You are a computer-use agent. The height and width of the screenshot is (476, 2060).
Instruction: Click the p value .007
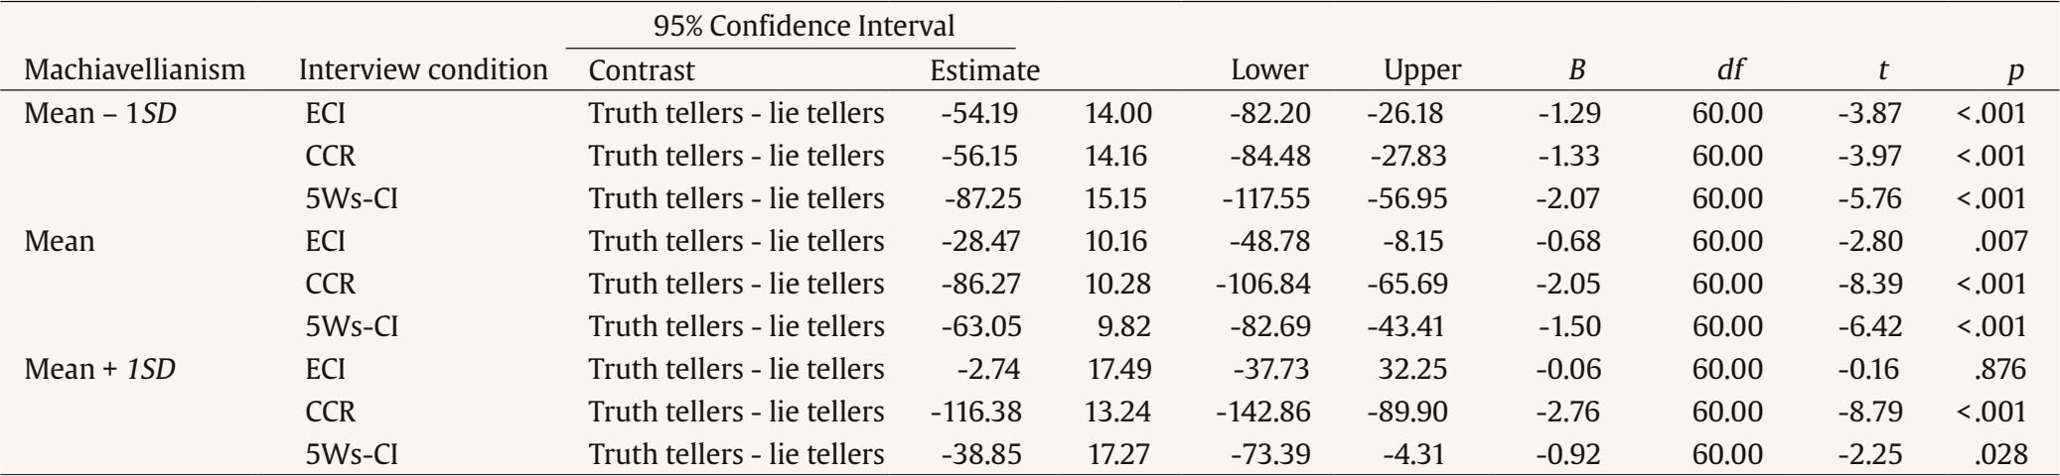2001,241
